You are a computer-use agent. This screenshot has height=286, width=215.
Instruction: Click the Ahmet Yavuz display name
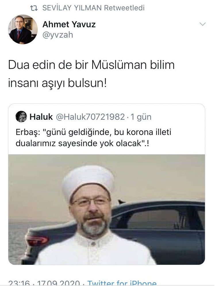69,24
